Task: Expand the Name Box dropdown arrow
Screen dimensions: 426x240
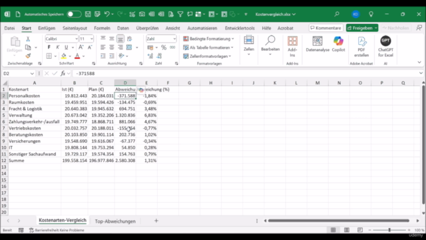Action: pos(32,73)
